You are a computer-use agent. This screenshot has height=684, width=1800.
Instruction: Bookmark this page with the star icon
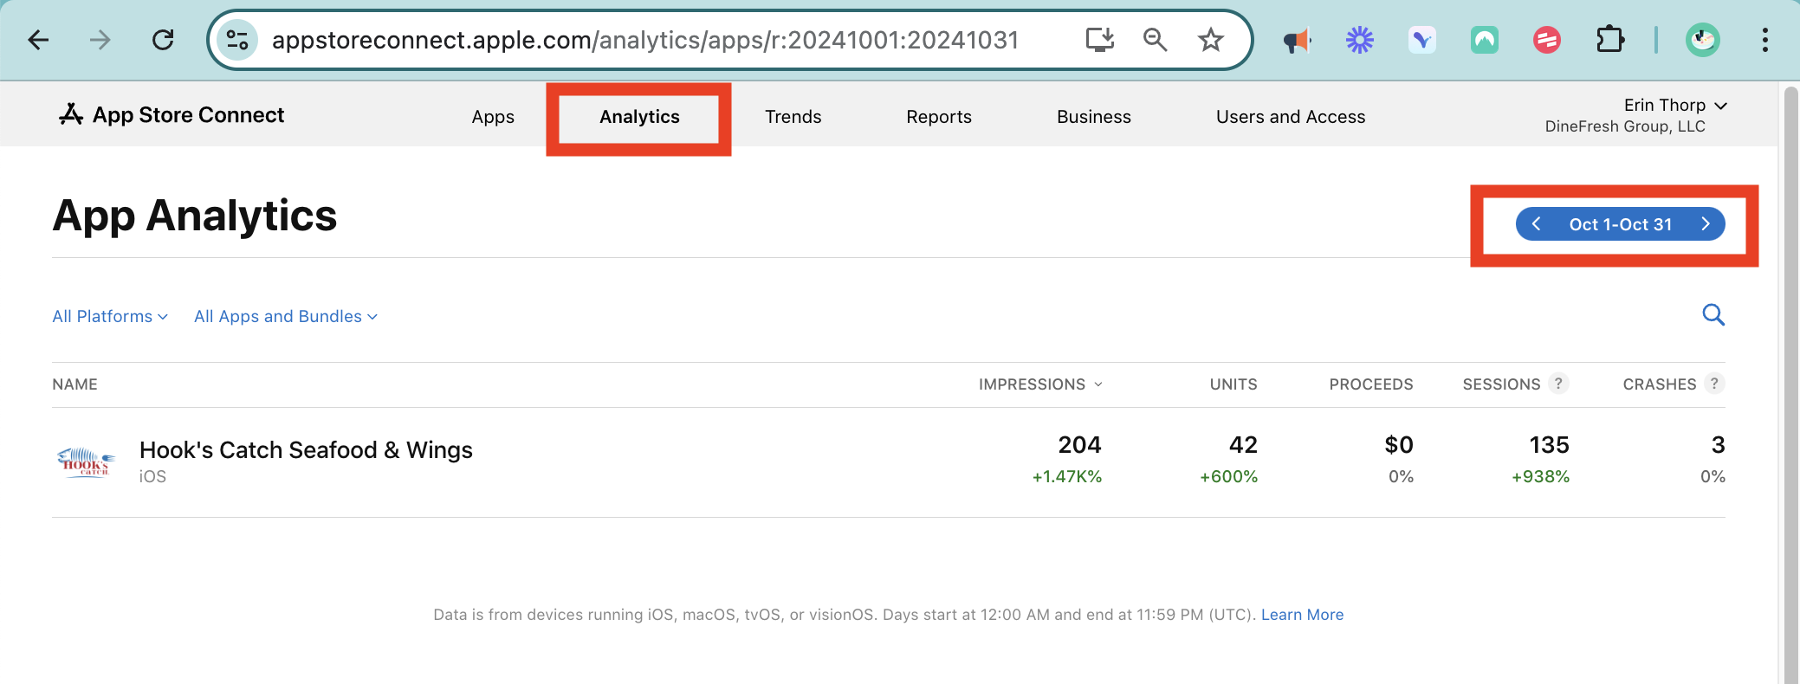[1210, 40]
